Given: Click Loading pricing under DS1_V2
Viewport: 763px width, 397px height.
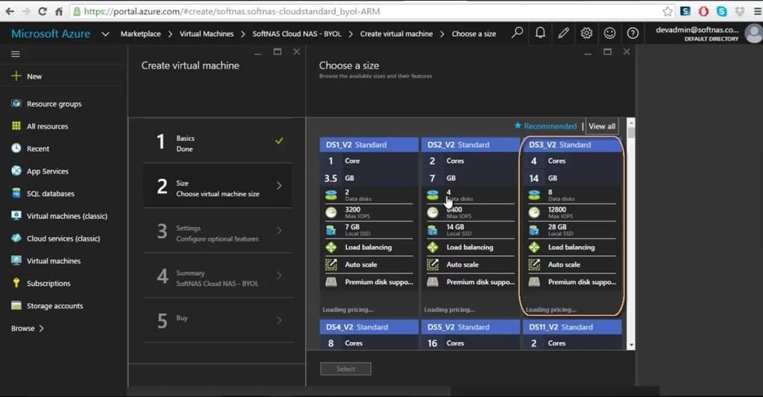Looking at the screenshot, I should click(347, 309).
